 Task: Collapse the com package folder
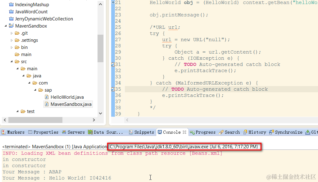[x=29, y=83]
